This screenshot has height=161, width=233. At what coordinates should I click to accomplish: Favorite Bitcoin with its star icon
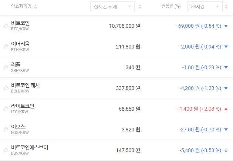pyautogui.click(x=6, y=26)
